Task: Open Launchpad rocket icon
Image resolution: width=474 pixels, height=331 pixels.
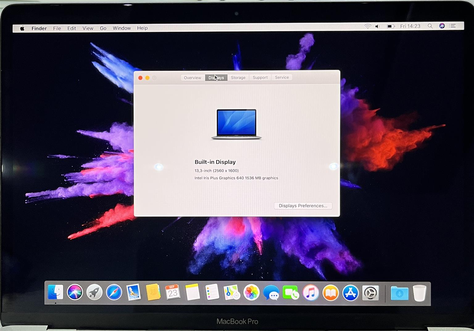Action: coord(94,292)
